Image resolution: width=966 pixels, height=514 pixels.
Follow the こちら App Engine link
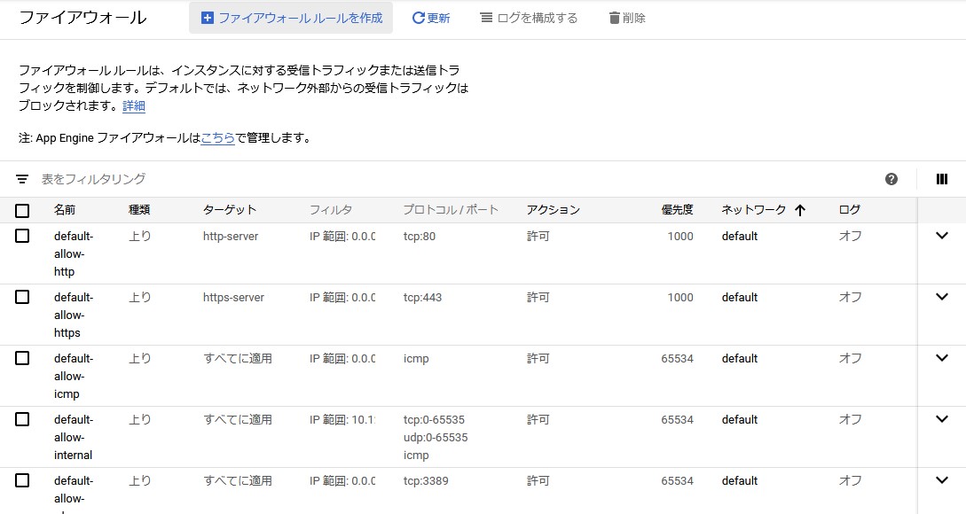tap(217, 138)
